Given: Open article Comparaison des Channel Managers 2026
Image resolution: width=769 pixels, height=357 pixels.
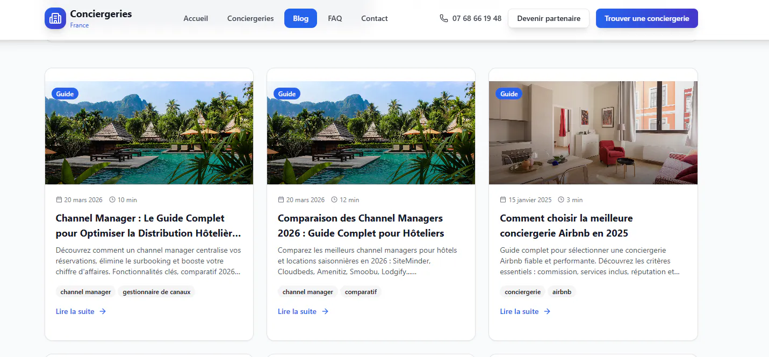Looking at the screenshot, I should click(361, 226).
